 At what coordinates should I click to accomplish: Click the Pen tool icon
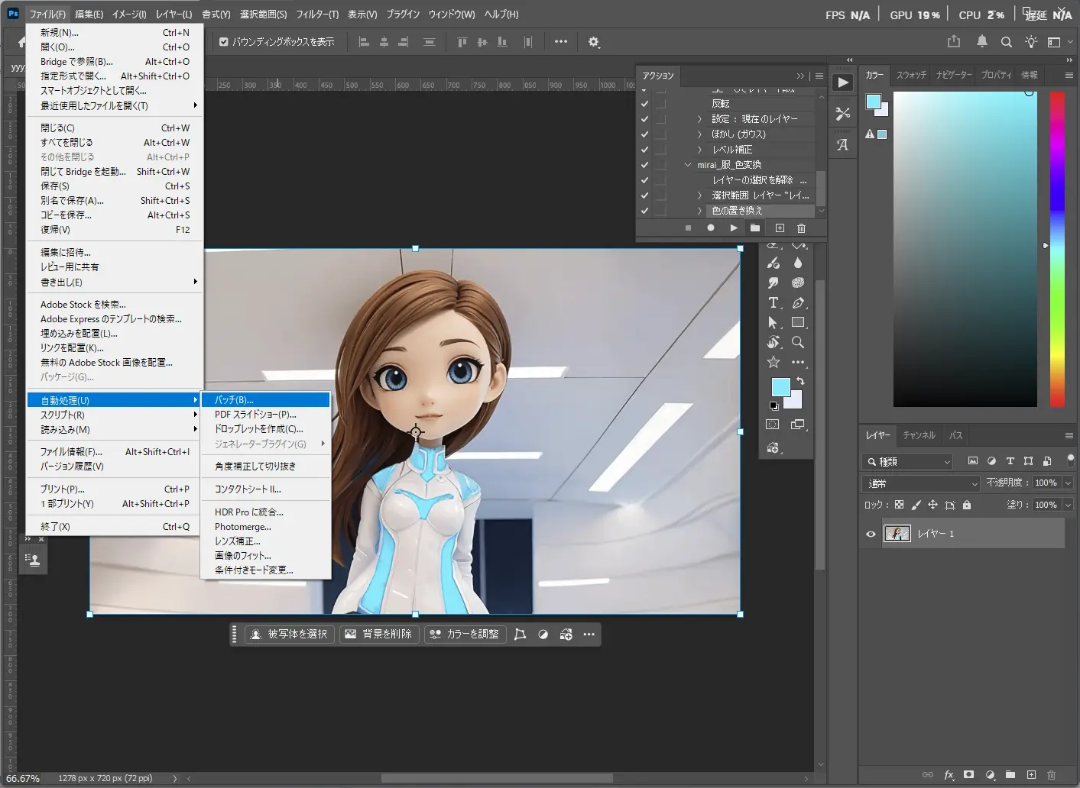798,303
